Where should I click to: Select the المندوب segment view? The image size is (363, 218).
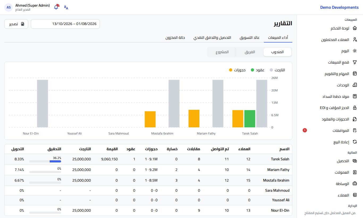coord(277,52)
